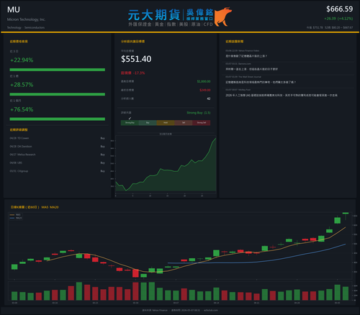Click the green bar under +22.94%

click(x=58, y=70)
